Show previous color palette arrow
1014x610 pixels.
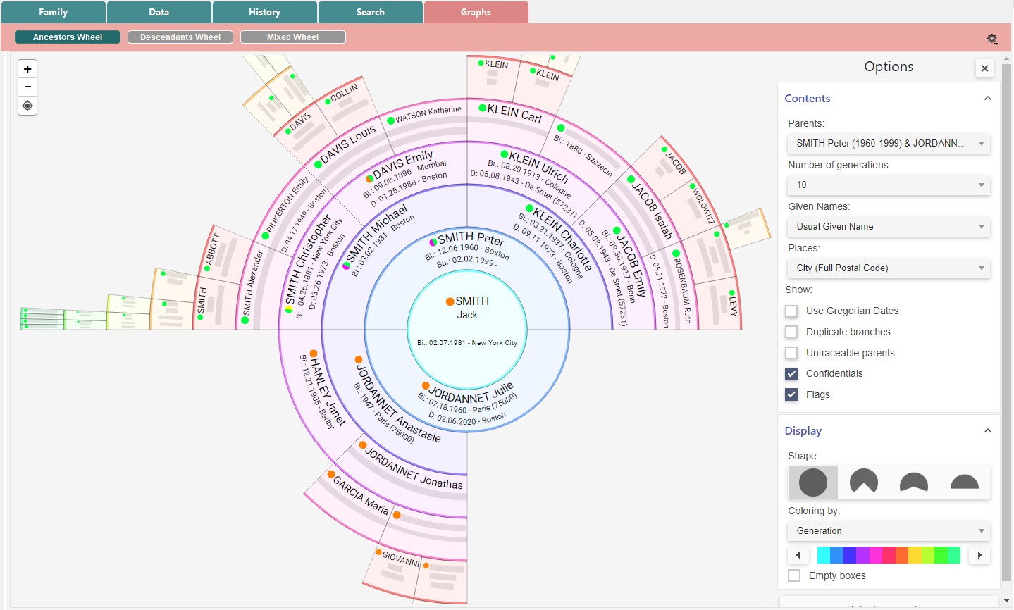tap(798, 555)
